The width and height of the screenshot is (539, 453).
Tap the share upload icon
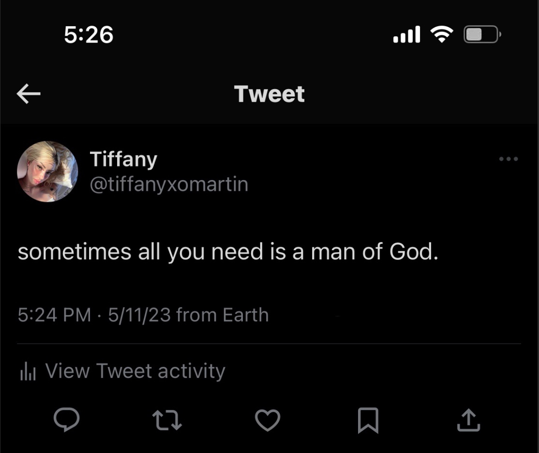pyautogui.click(x=468, y=420)
